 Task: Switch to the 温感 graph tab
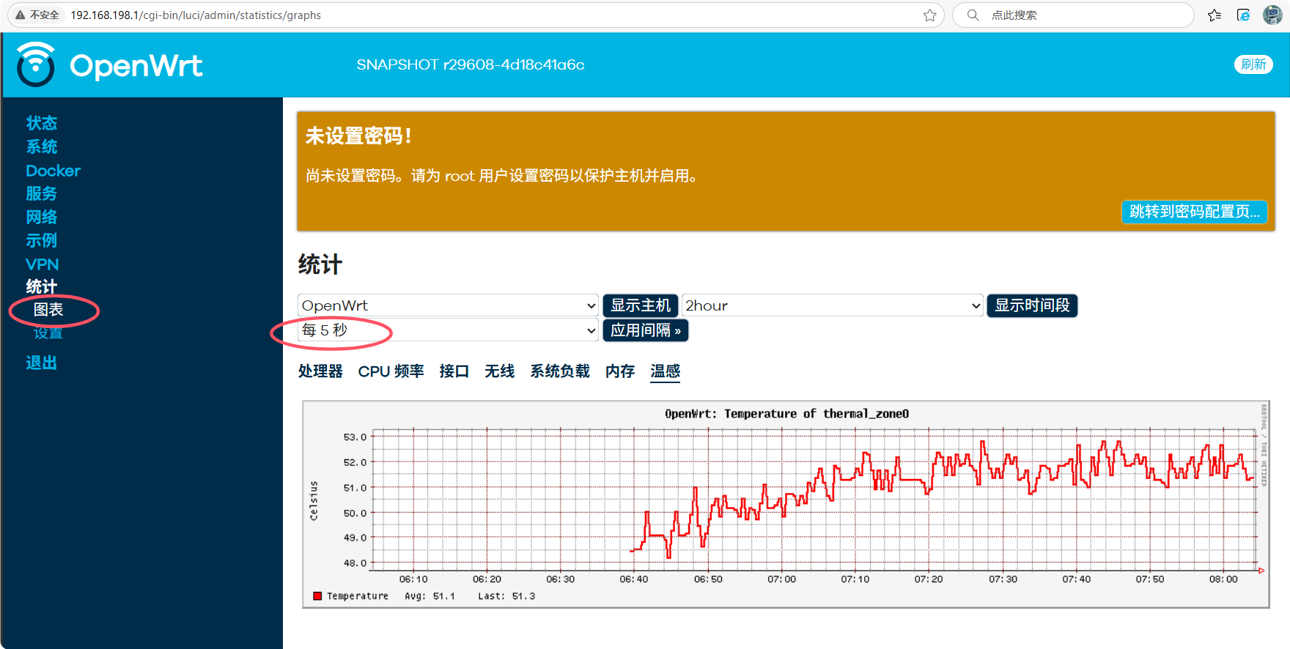[665, 371]
